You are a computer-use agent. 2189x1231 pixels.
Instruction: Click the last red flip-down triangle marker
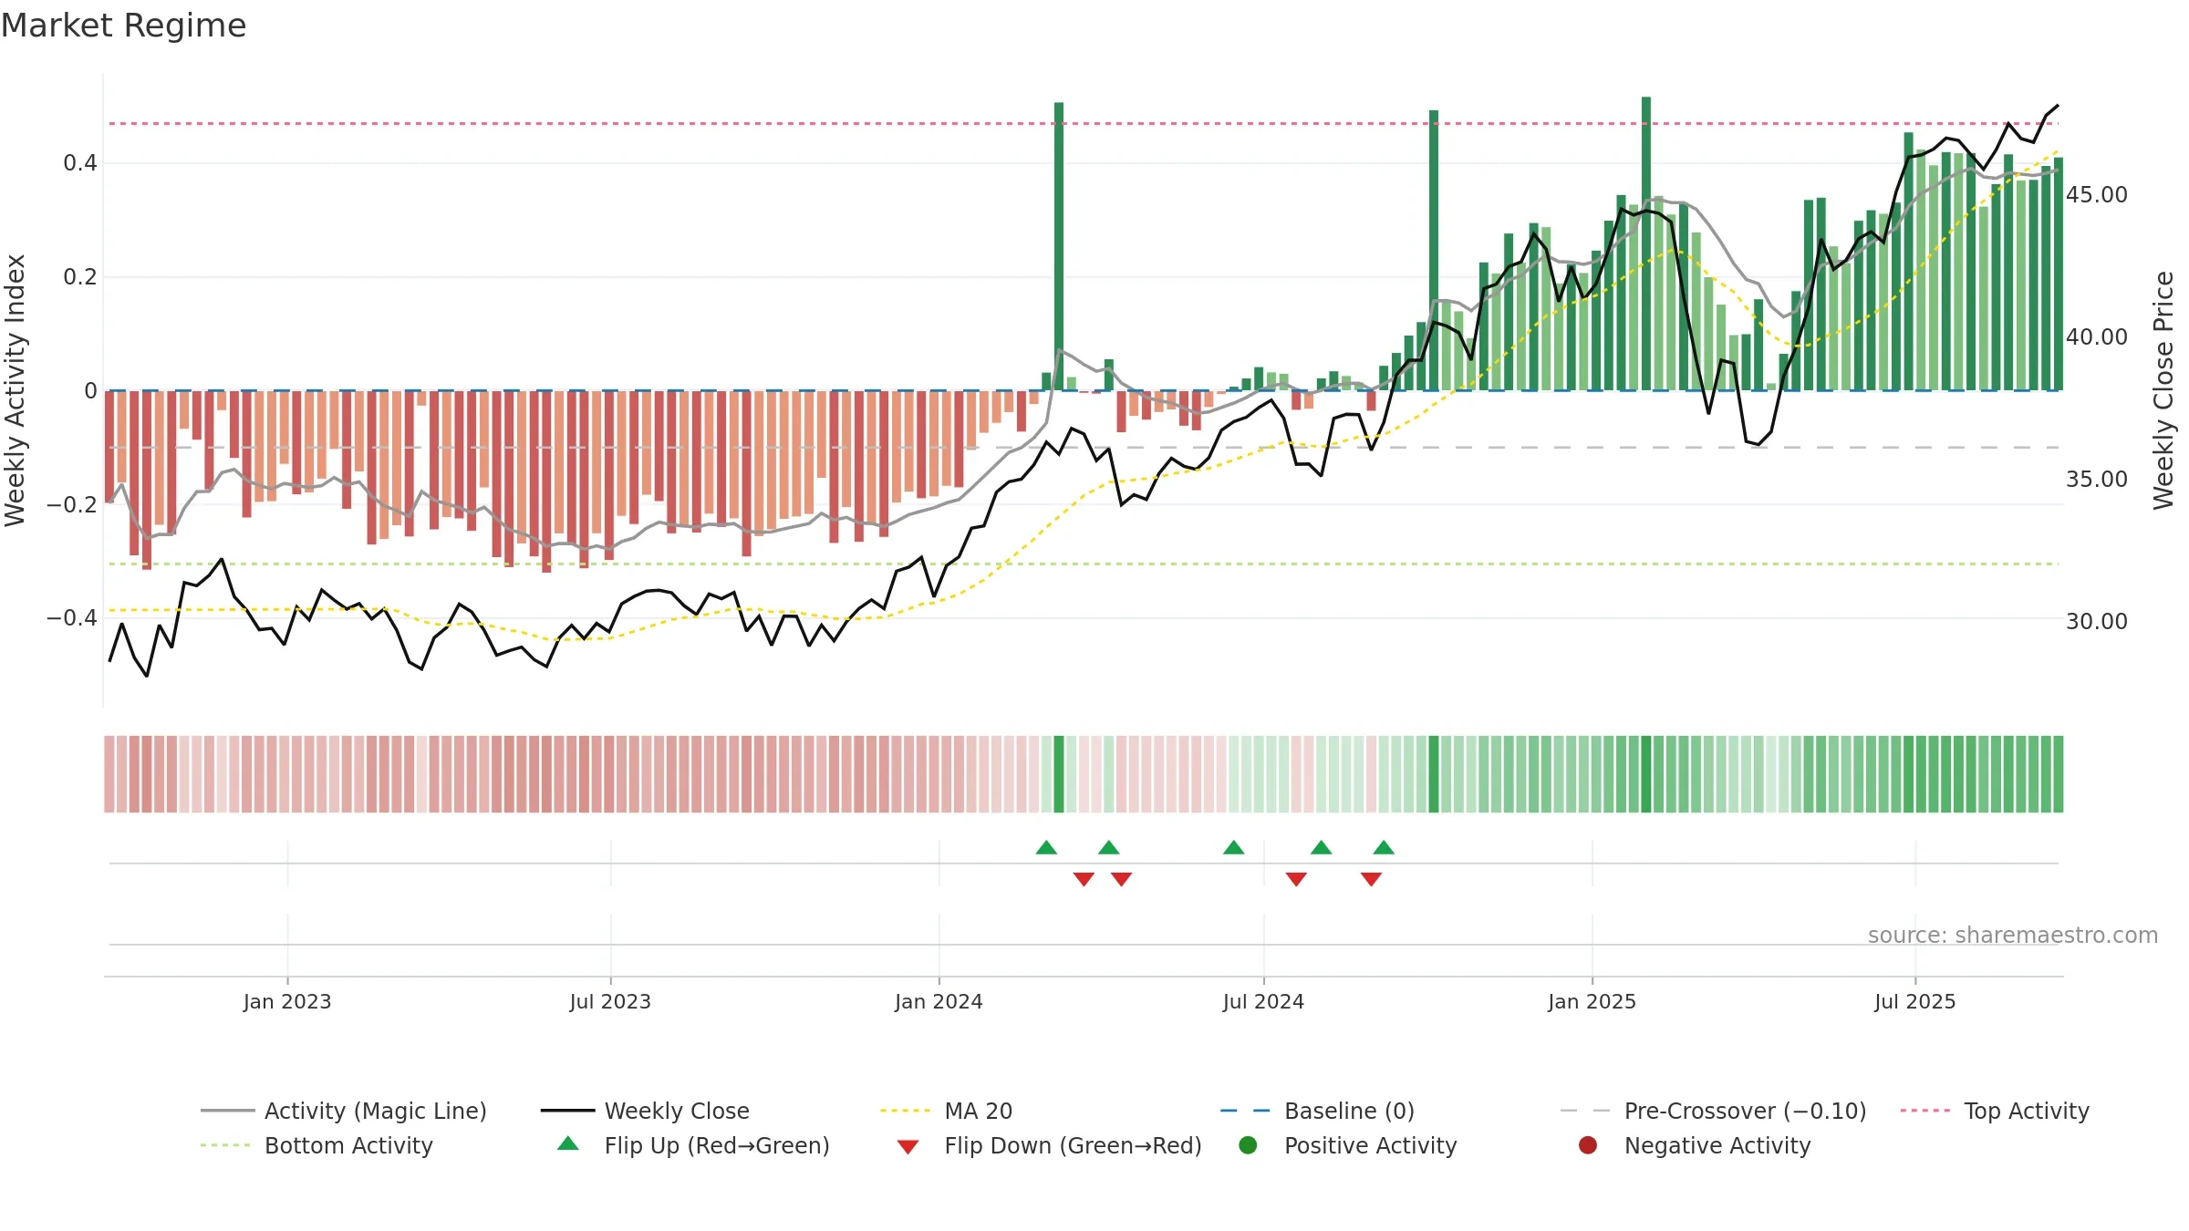pos(1371,879)
